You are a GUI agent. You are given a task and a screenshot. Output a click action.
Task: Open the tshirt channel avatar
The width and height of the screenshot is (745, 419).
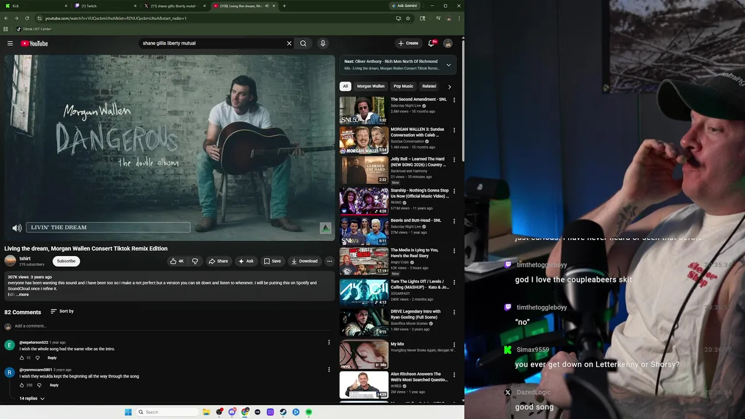click(10, 261)
